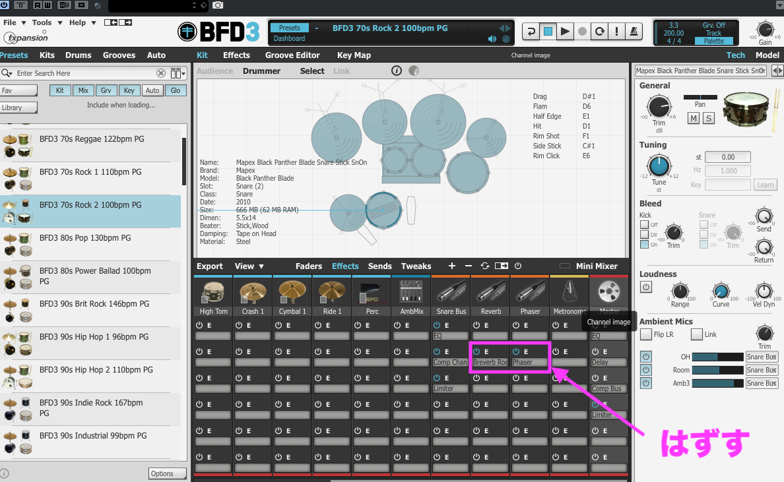Click the panic exclamation mark button
Screen dimensions: 784x482
(616, 32)
